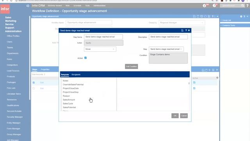
Task: Open help from the dialog title bar
Action: [x=186, y=31]
